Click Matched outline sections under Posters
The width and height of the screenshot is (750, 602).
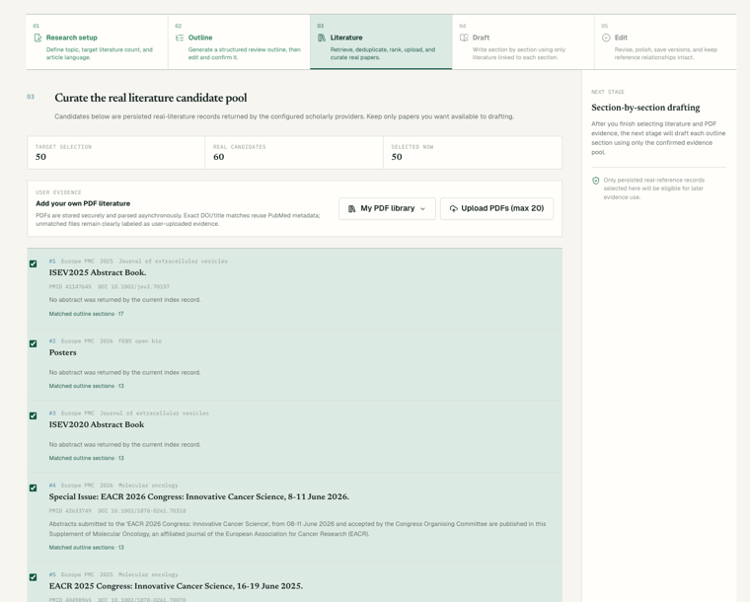pyautogui.click(x=86, y=386)
